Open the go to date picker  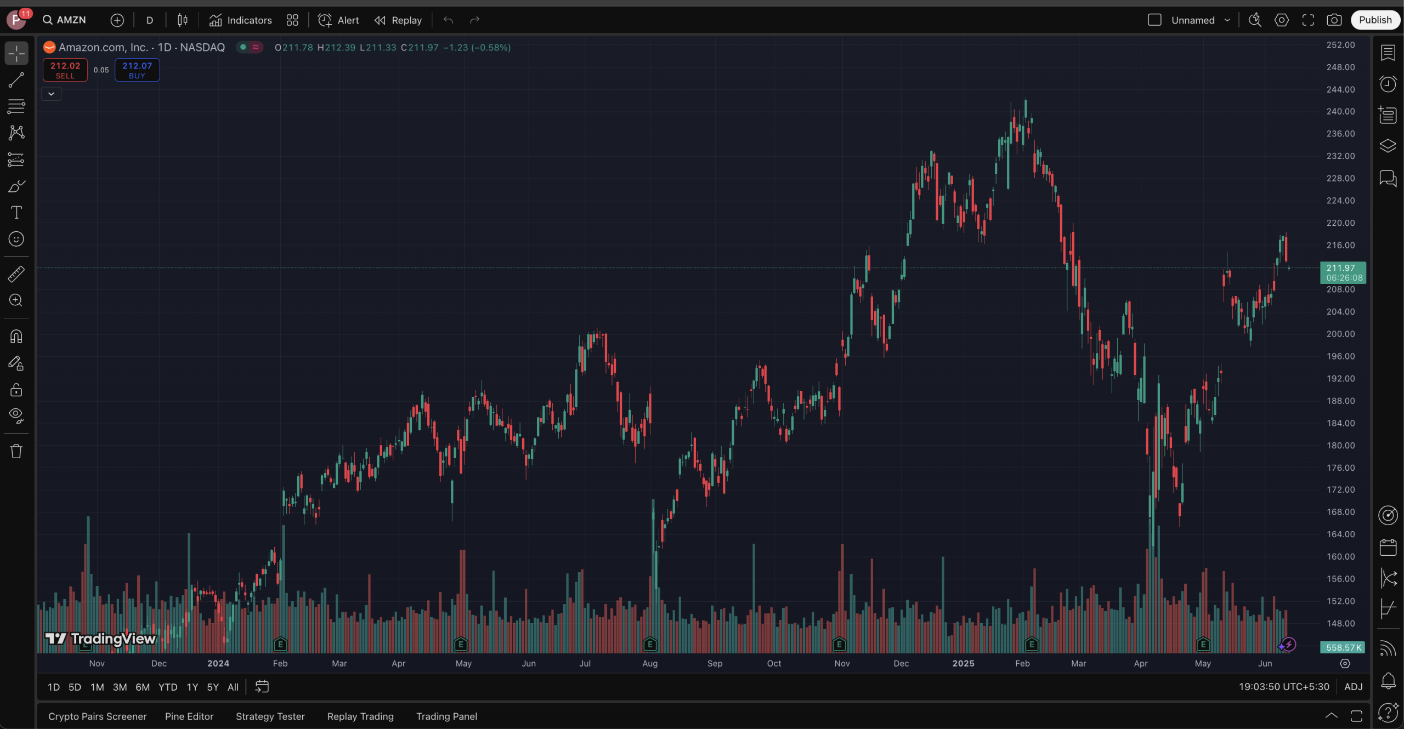pos(262,687)
